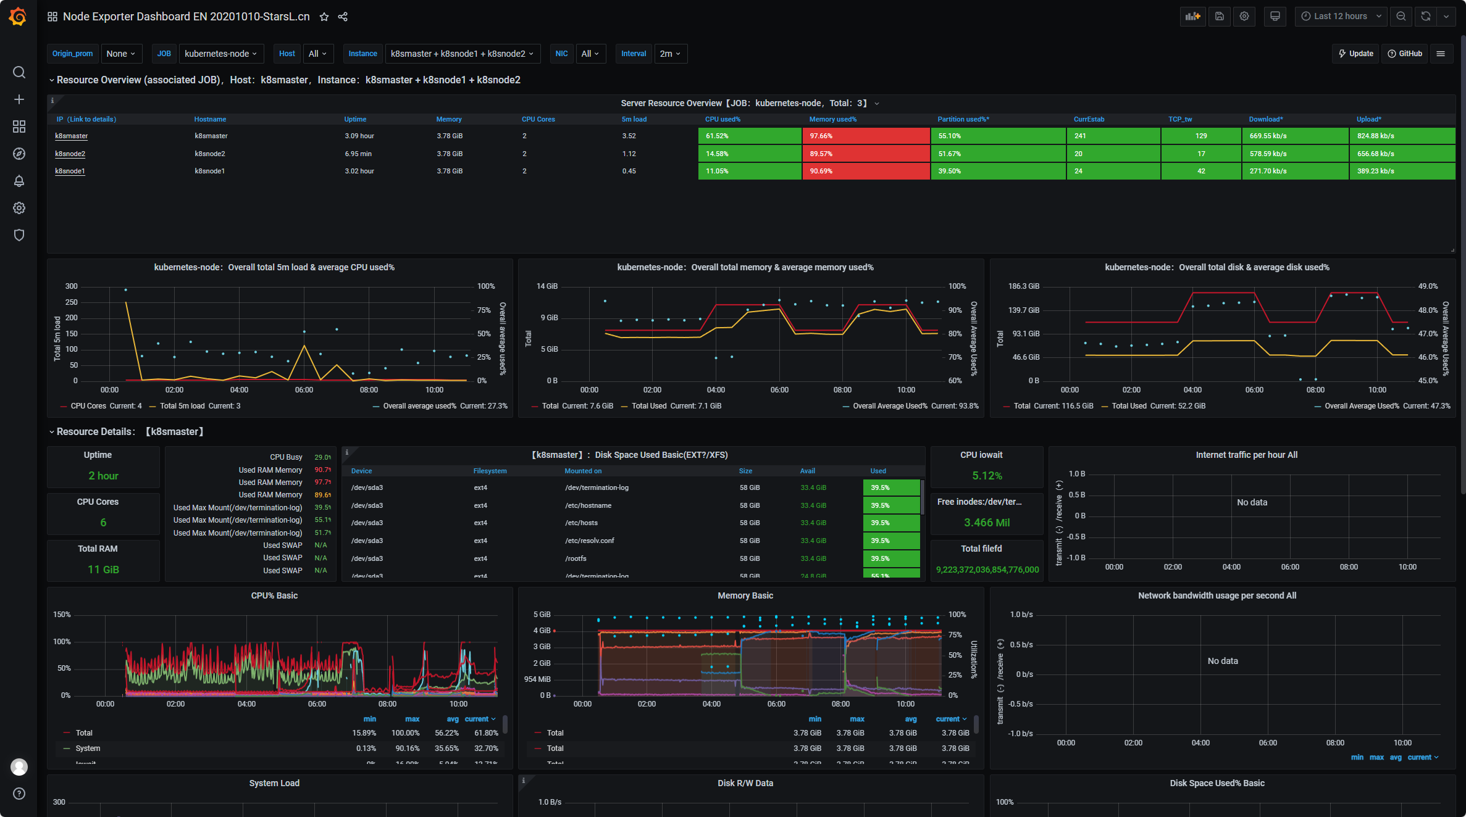Image resolution: width=1466 pixels, height=817 pixels.
Task: Open the Alerting bell icon
Action: 19,181
